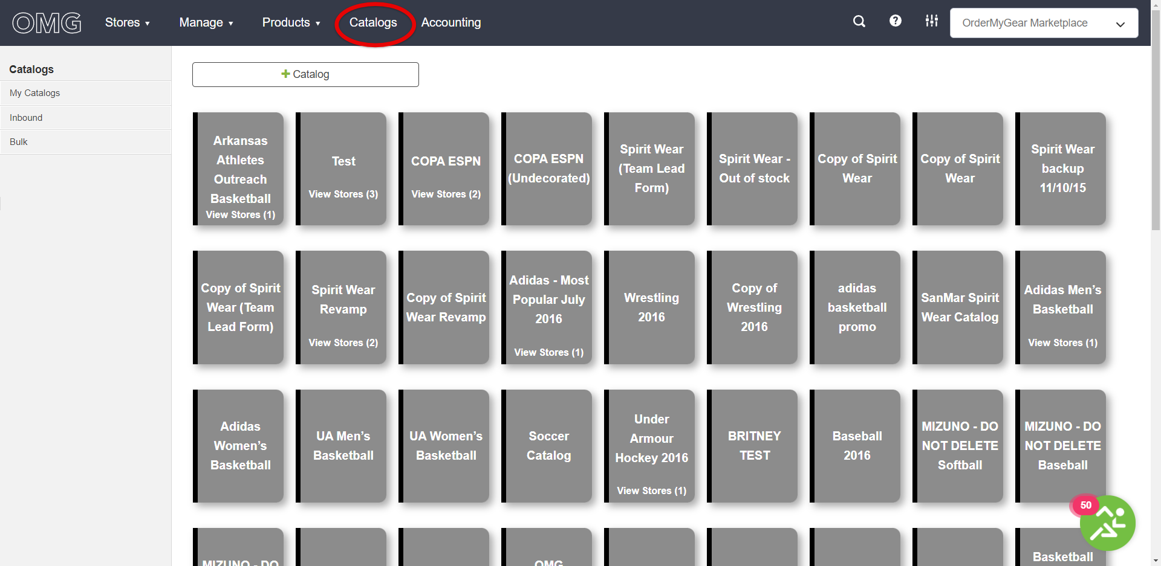
Task: Open Copy of Spirit Wear Revamp catalog
Action: coord(444,307)
